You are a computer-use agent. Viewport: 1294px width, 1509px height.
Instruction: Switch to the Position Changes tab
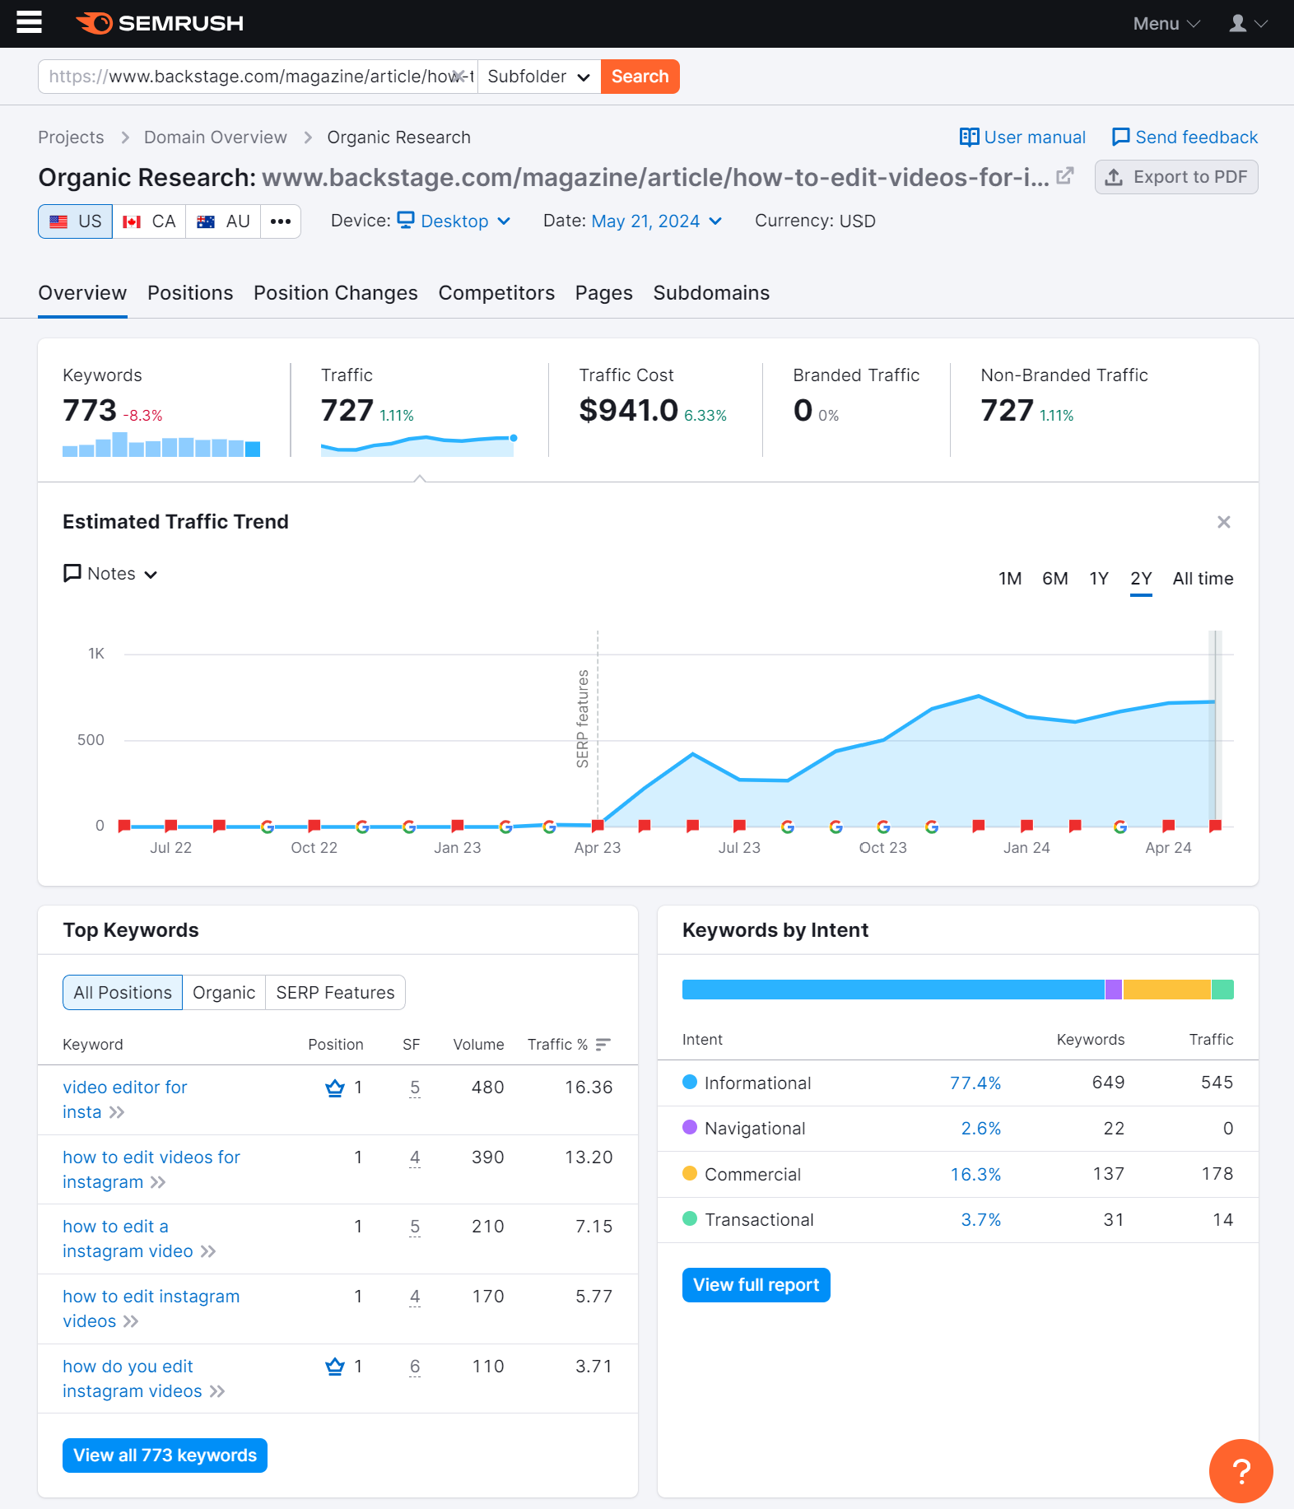click(336, 293)
